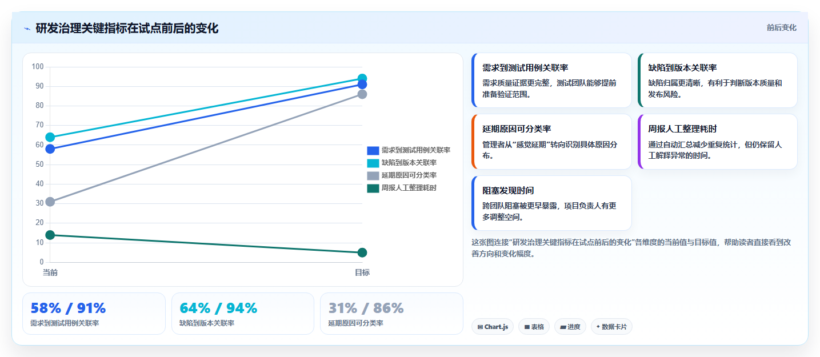This screenshot has width=820, height=357.
Task: Open the 阻塞发现时间 description card
Action: [551, 203]
